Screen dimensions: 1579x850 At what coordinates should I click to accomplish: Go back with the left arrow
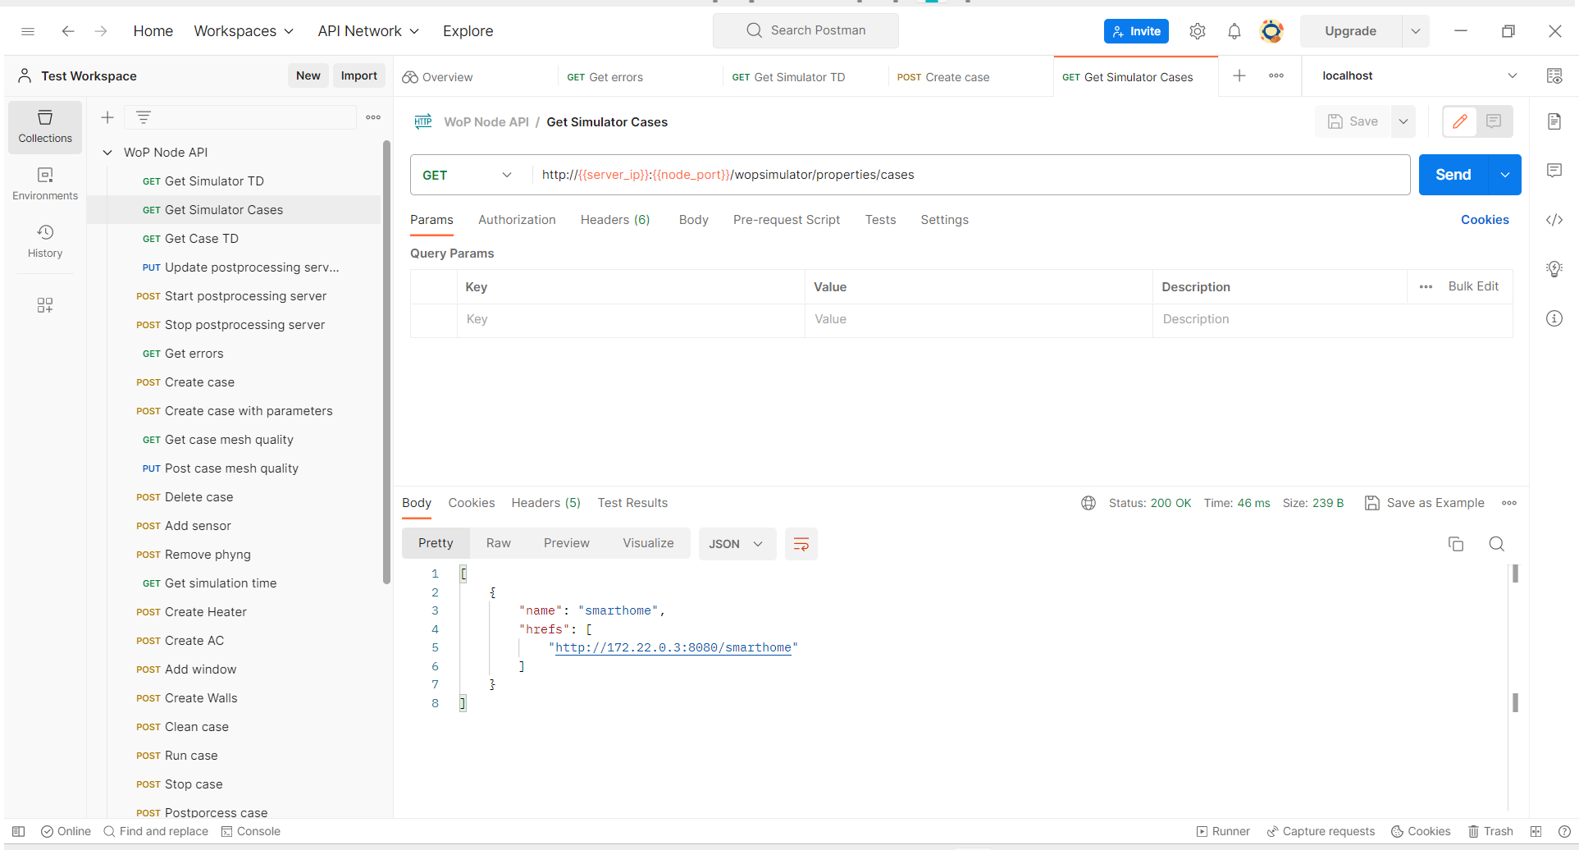tap(68, 31)
